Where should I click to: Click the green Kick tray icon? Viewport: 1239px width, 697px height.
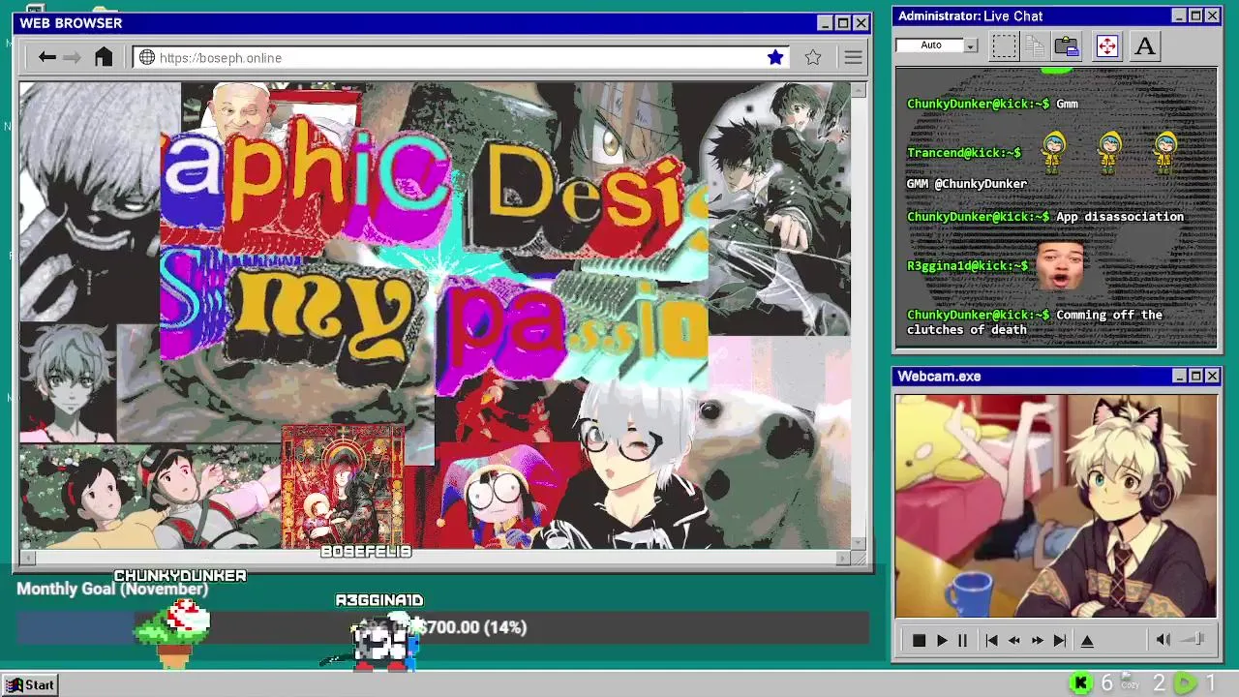tap(1080, 683)
